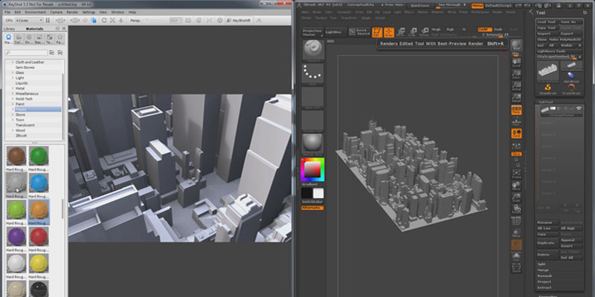Expand the Wood material category
Viewport: 595px width, 297px height.
tap(13, 131)
